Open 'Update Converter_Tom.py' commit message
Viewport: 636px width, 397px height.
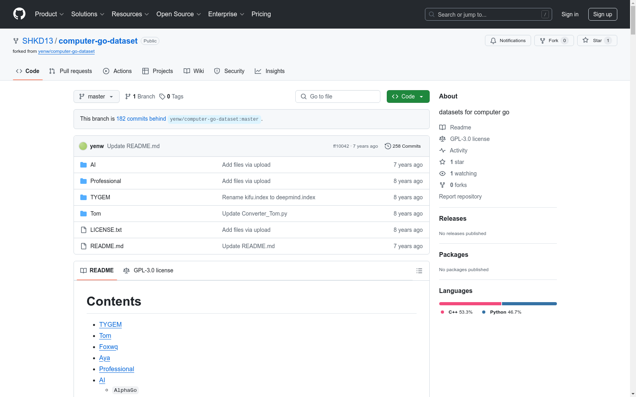tap(255, 214)
